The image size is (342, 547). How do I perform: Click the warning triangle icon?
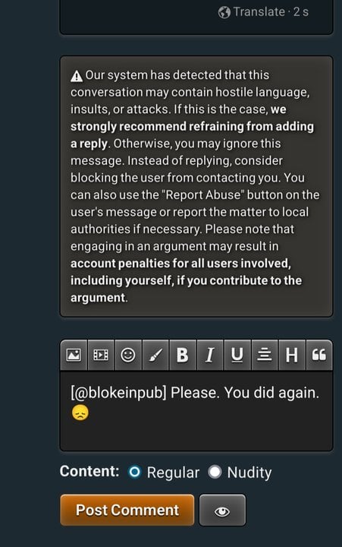click(x=77, y=76)
